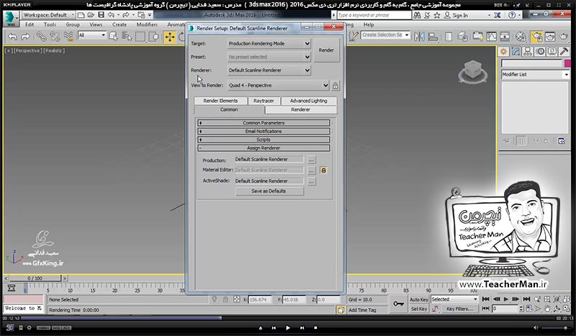
Task: Select the Select and Link chain tool
Action: (41, 37)
